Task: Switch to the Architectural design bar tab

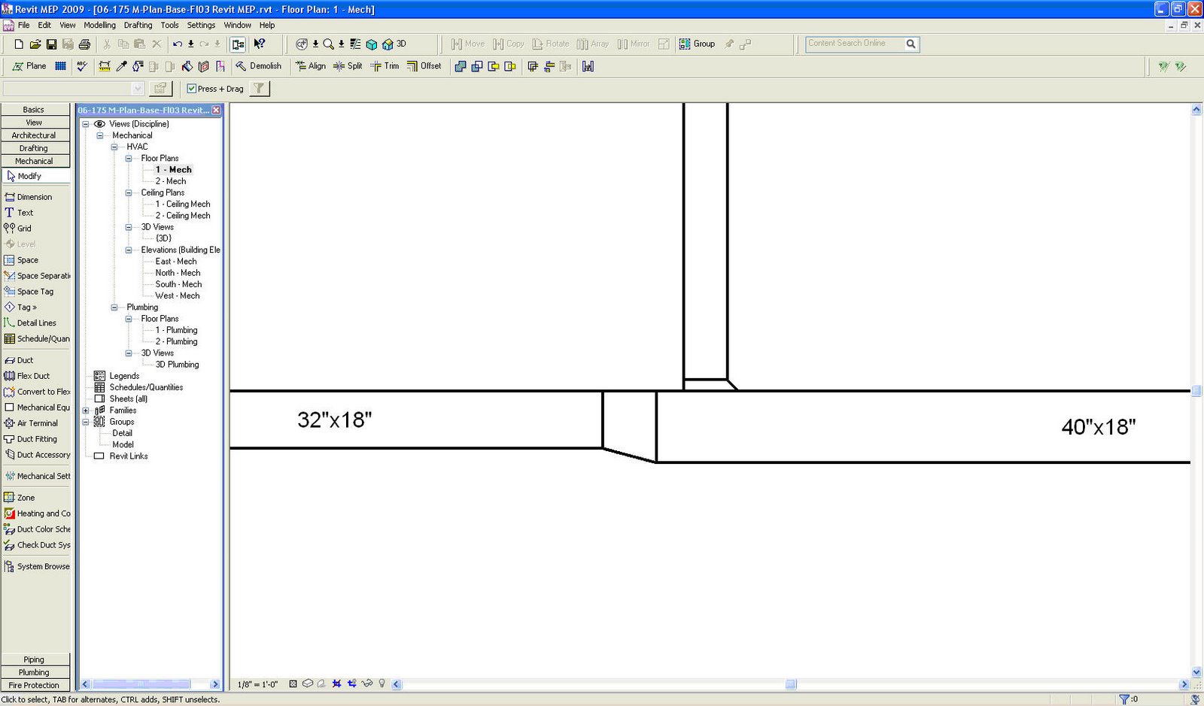Action: point(35,135)
